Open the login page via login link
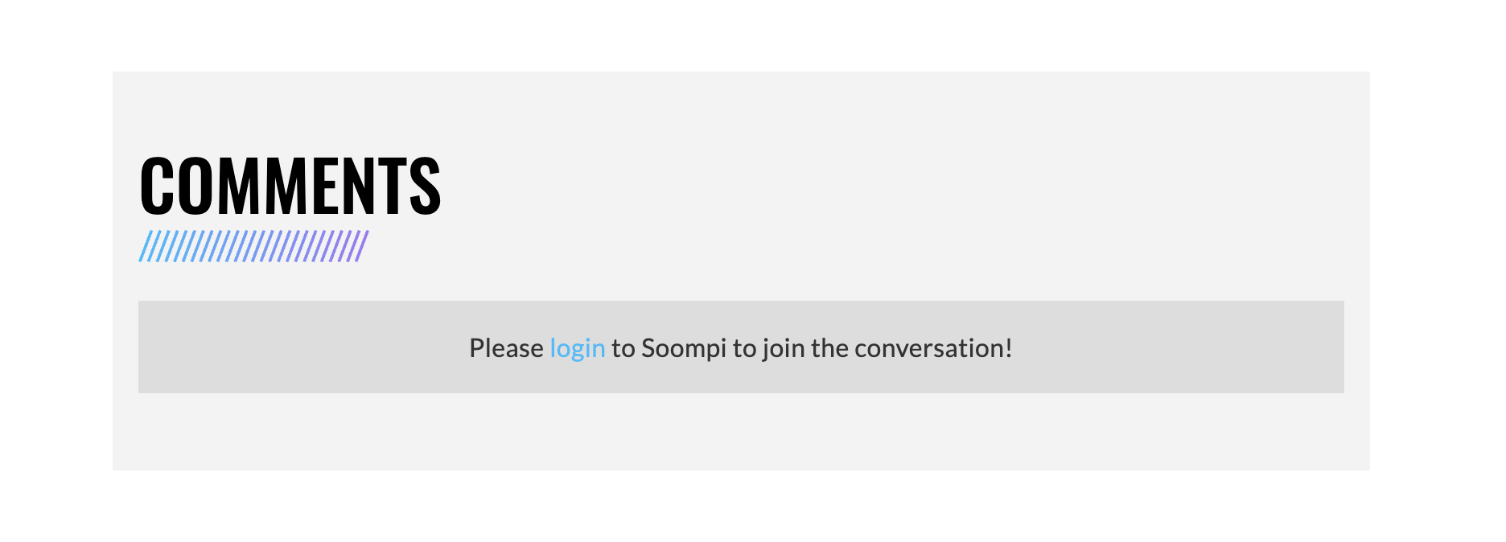The height and width of the screenshot is (542, 1506). coord(577,348)
